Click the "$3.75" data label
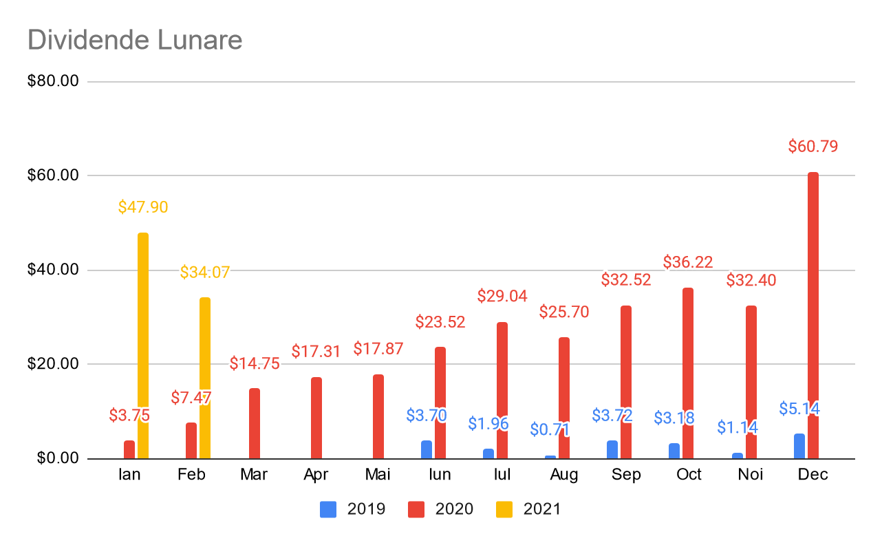 [x=129, y=416]
